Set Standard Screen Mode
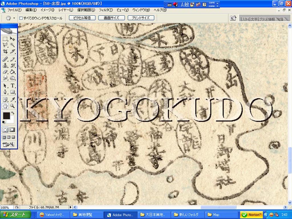This screenshot has width=292, height=219. [x=4, y=137]
